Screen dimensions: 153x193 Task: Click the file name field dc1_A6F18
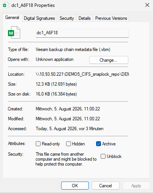pos(82,33)
